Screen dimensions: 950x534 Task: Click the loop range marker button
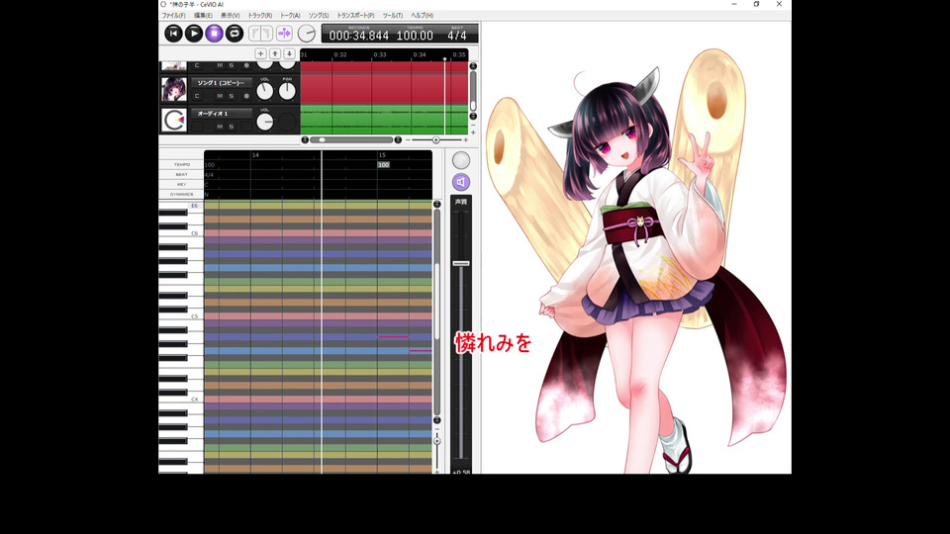(x=261, y=34)
